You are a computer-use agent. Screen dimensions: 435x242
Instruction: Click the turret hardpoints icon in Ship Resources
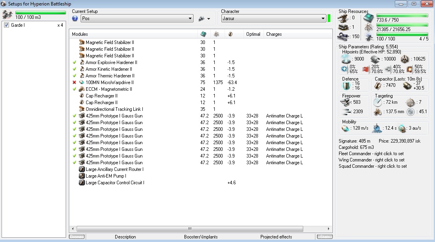[343, 18]
